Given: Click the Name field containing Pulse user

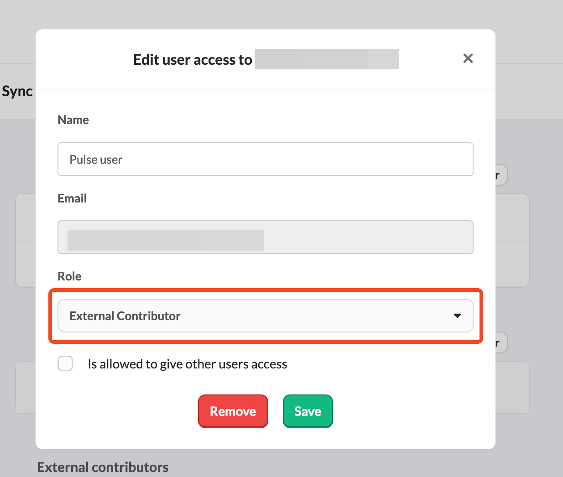Looking at the screenshot, I should (265, 159).
